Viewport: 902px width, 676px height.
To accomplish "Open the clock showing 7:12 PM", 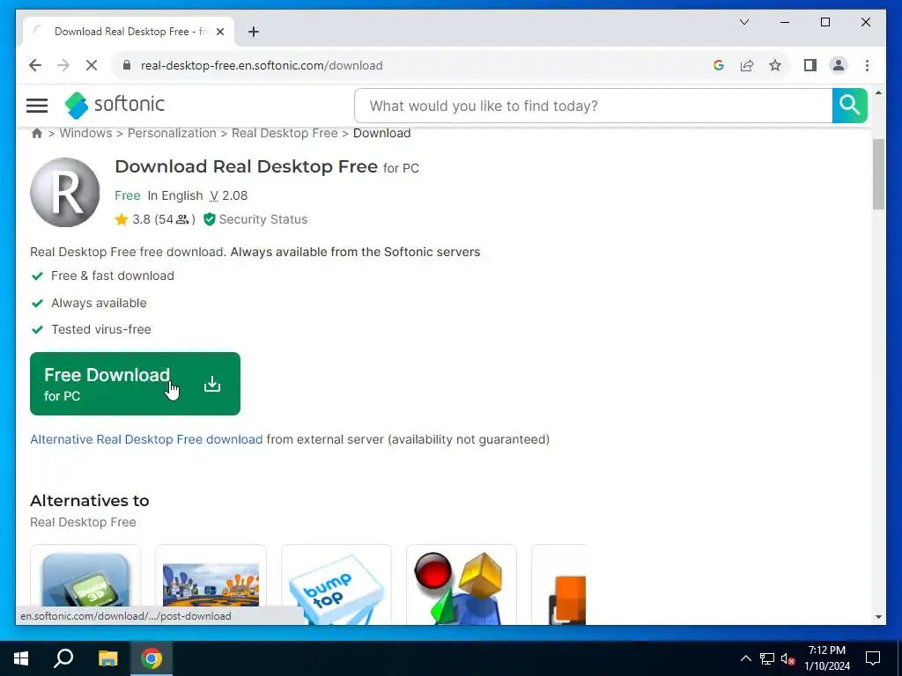I will coord(827,658).
